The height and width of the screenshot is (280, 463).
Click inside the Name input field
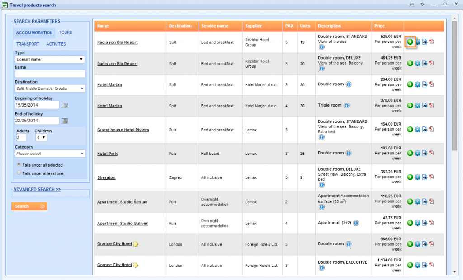[50, 73]
